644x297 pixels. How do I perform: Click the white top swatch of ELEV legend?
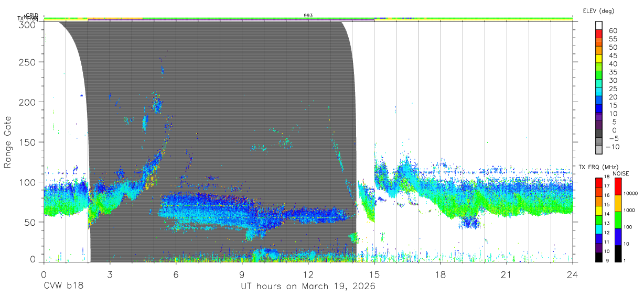pyautogui.click(x=599, y=25)
